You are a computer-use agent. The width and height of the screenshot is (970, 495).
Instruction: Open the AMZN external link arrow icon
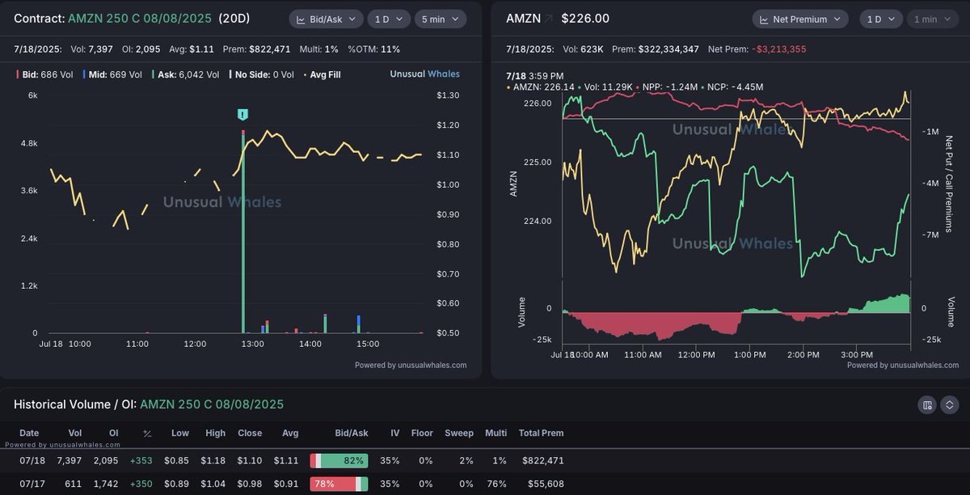550,19
